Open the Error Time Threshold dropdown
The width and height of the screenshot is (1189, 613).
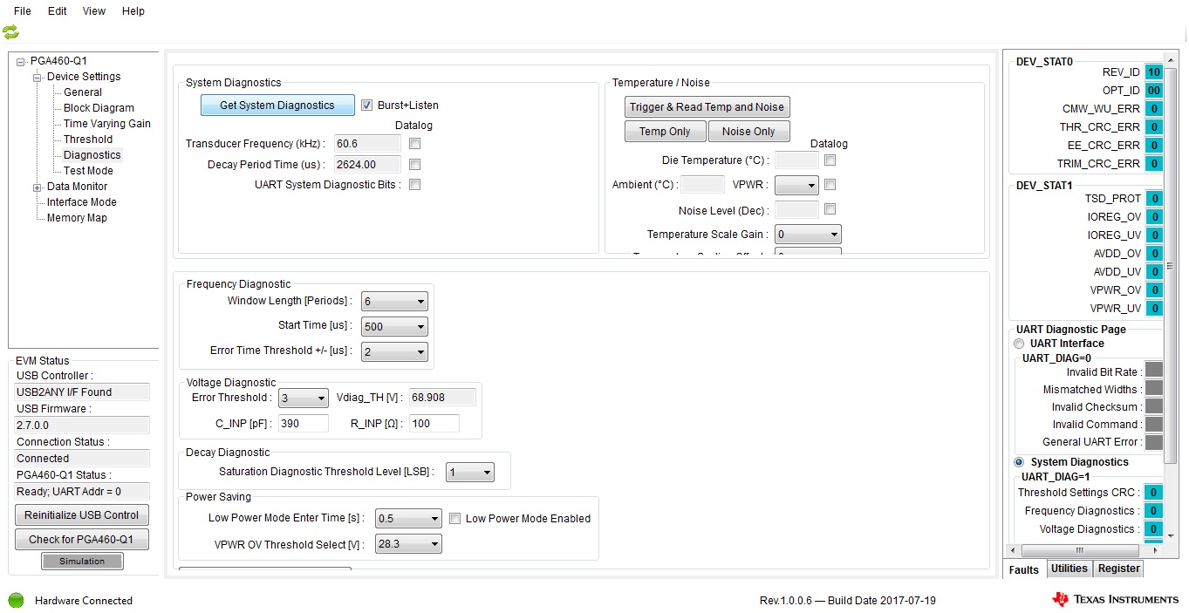click(x=394, y=351)
